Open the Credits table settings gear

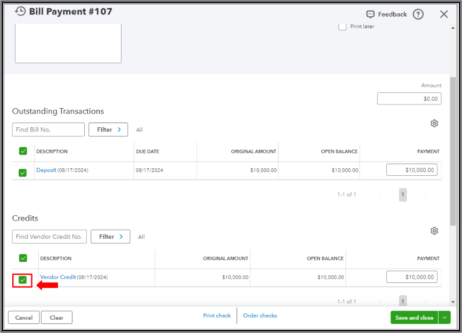(434, 231)
